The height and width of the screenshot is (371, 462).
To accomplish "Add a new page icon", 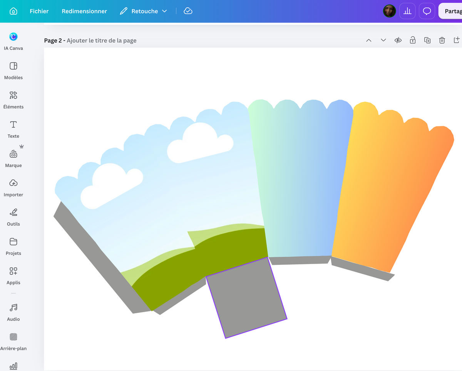I will coord(457,40).
